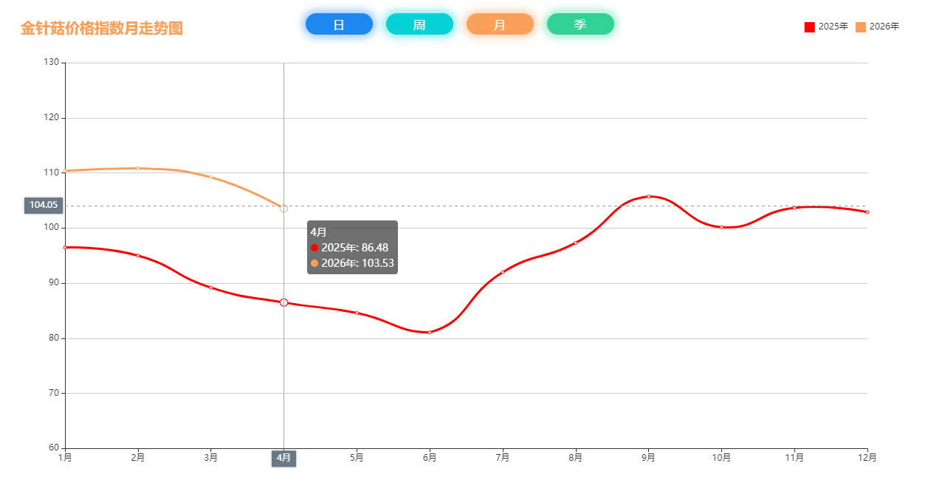Click the 7月 label on x-axis
This screenshot has width=928, height=491.
(503, 458)
